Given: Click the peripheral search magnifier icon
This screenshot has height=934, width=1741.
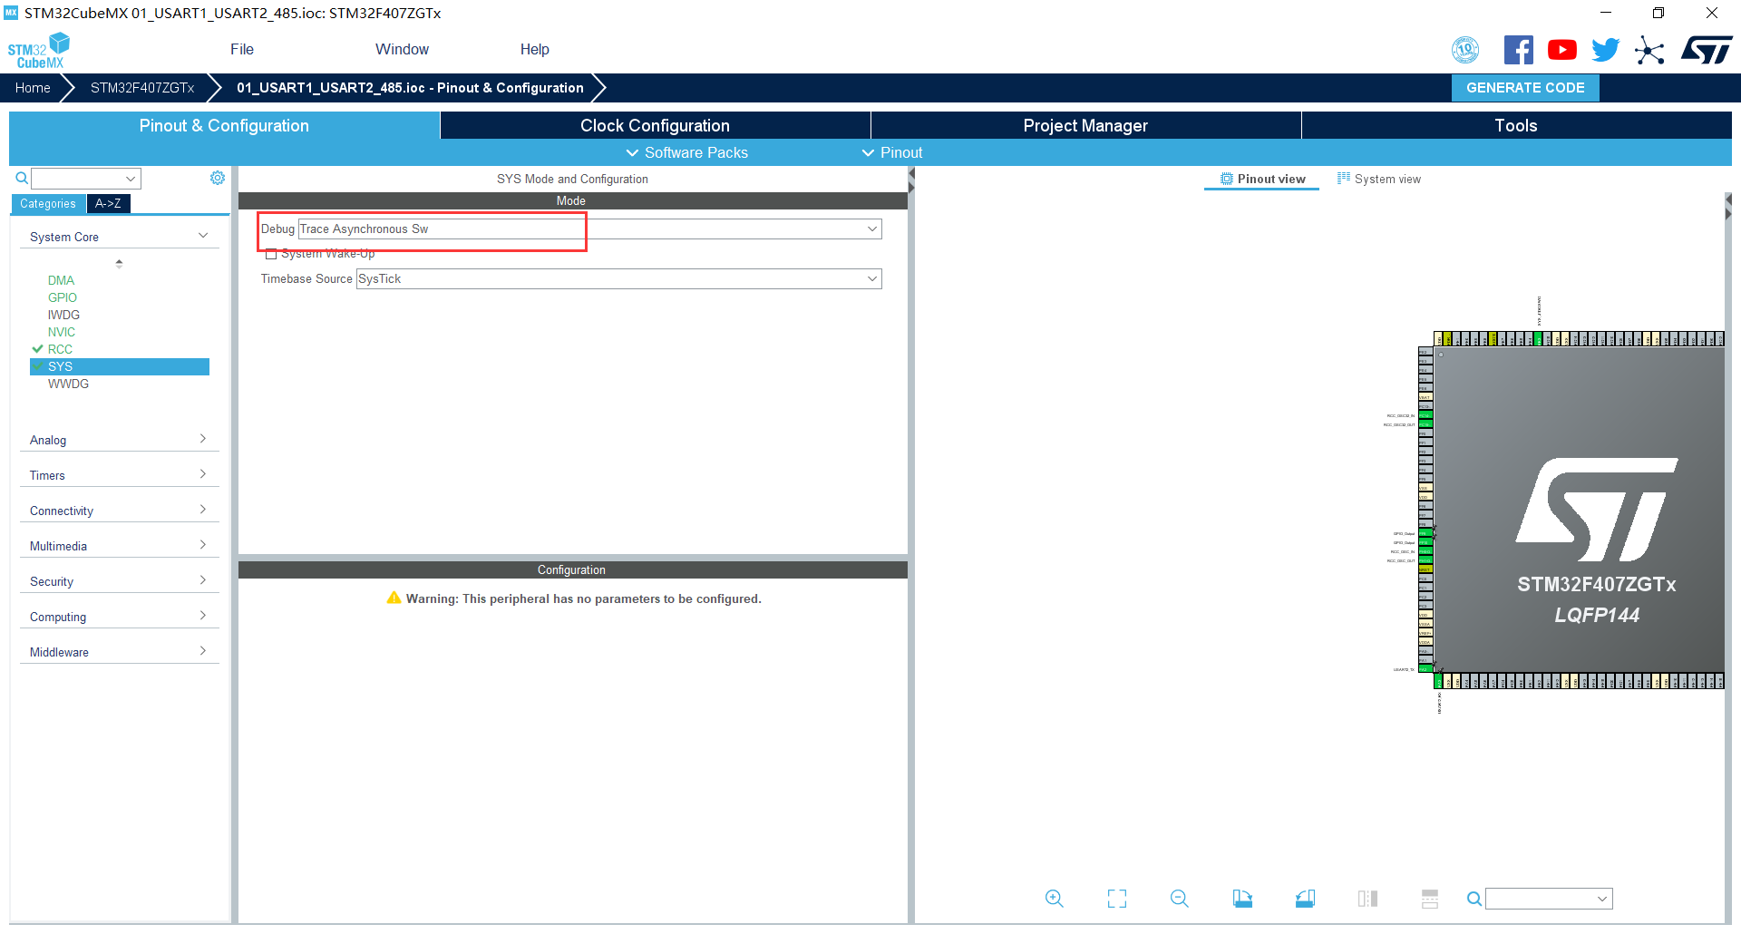Looking at the screenshot, I should [22, 178].
